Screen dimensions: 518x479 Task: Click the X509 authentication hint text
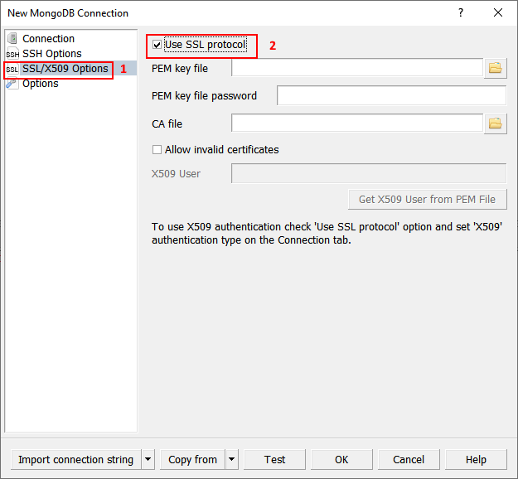327,233
